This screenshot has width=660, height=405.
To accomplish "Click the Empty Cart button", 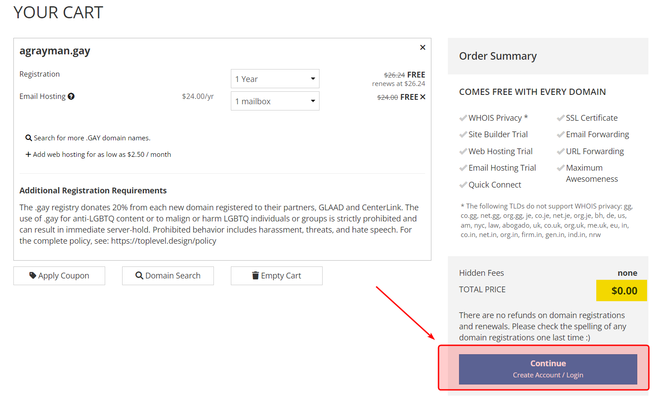I will (277, 276).
